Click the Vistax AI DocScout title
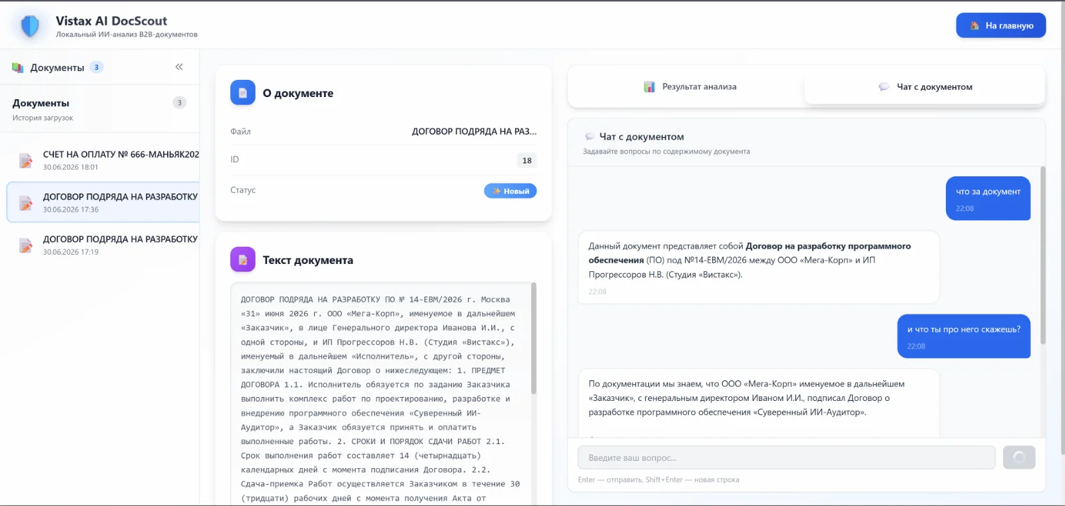This screenshot has height=506, width=1065. (111, 21)
